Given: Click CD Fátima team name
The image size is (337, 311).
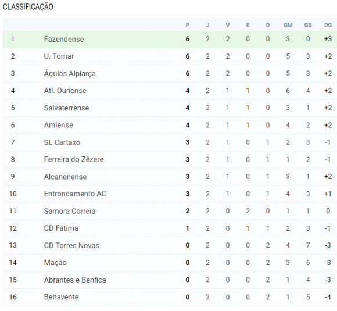Looking at the screenshot, I should (61, 228).
